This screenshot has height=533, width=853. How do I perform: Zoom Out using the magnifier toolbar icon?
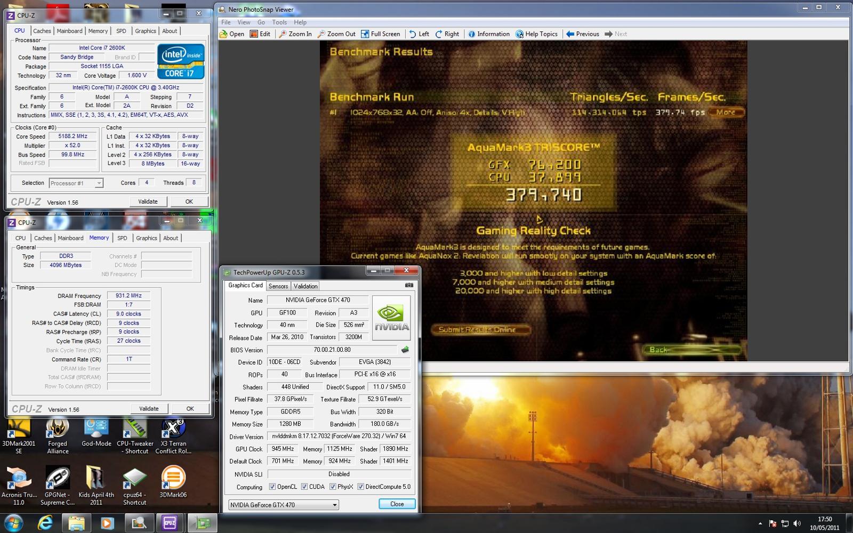(x=336, y=34)
